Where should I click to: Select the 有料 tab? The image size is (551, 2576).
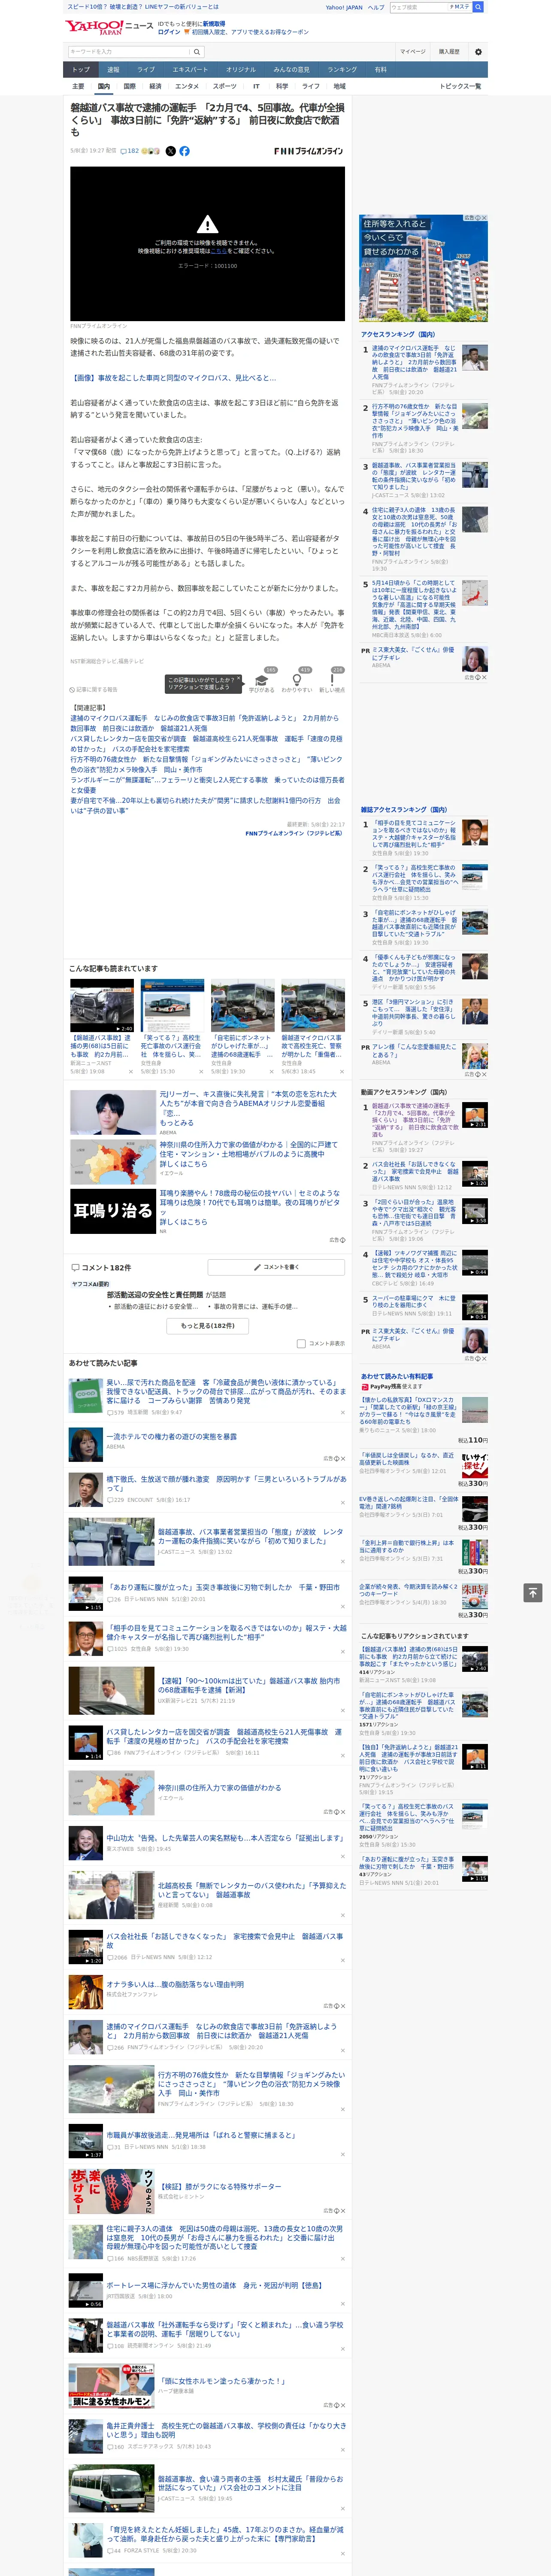point(380,70)
